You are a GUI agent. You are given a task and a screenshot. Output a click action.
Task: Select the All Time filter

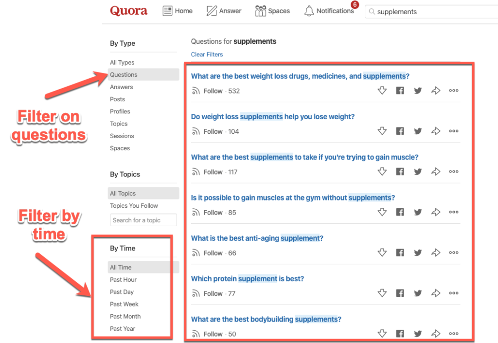143,268
